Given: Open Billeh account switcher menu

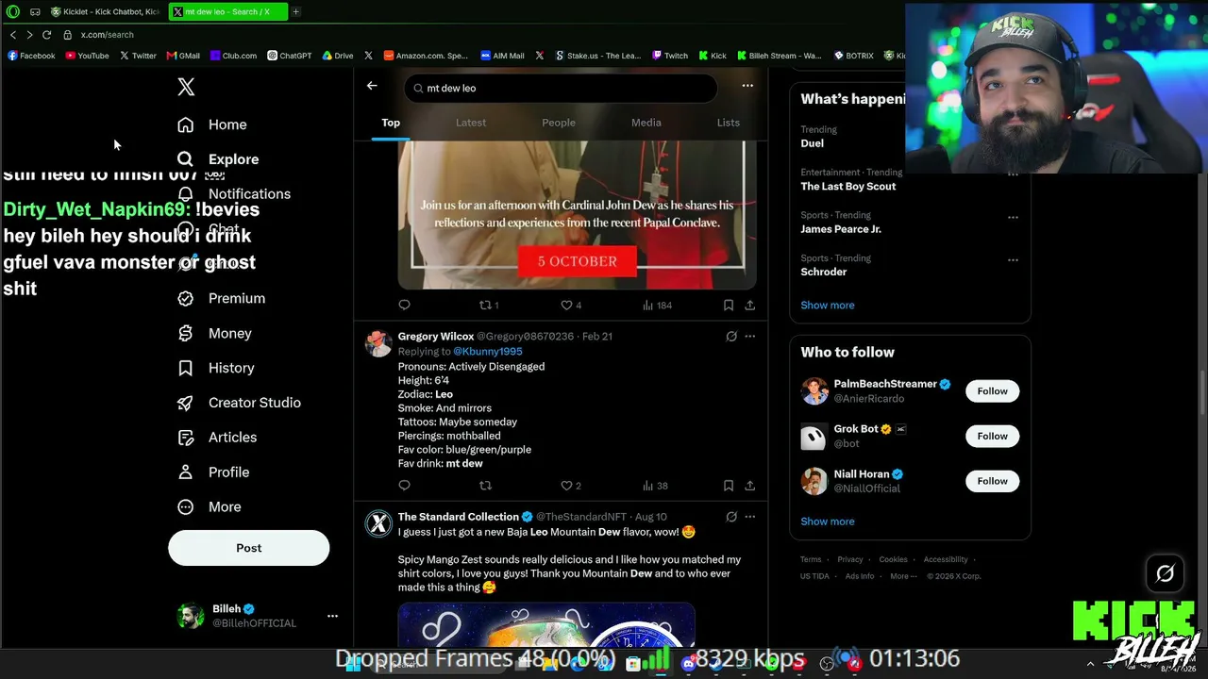Looking at the screenshot, I should click(332, 616).
